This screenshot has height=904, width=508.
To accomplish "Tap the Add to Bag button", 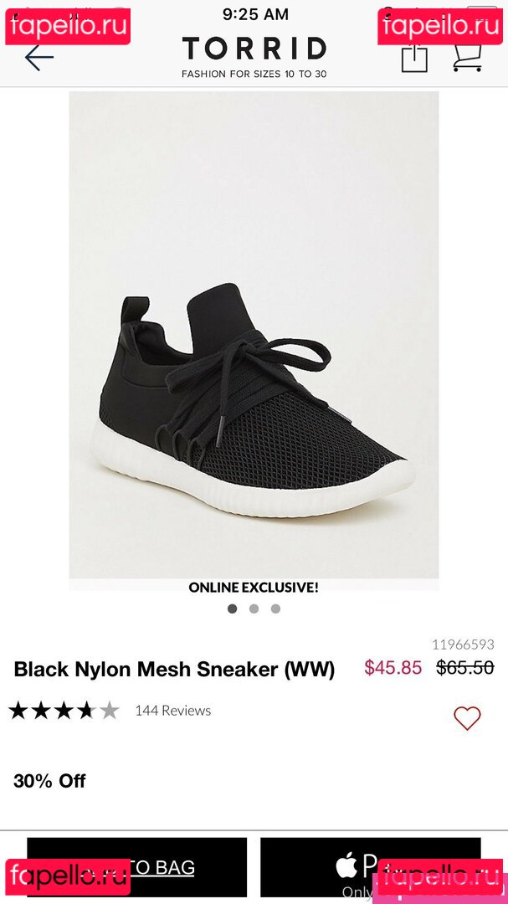I will (x=137, y=868).
